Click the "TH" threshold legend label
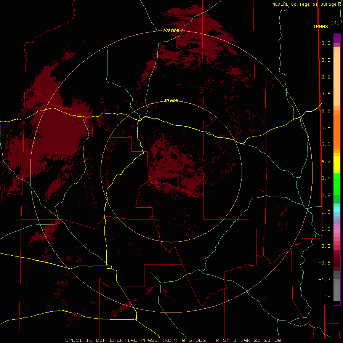343x343 pixels. pyautogui.click(x=327, y=297)
